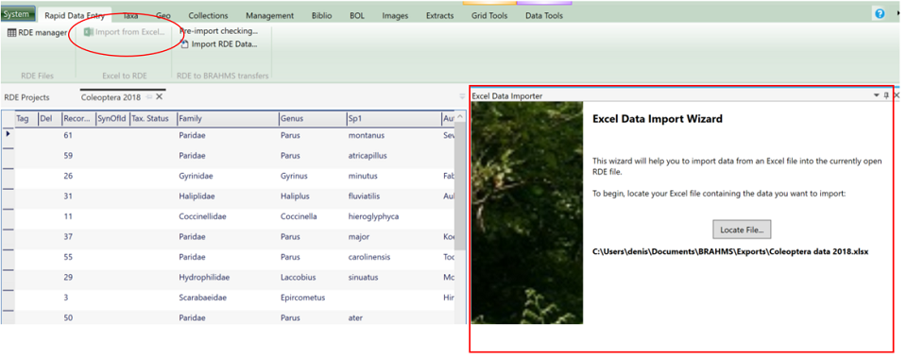Viewport: 907px width, 359px height.
Task: Sort by the Tag column header
Action: click(x=26, y=118)
